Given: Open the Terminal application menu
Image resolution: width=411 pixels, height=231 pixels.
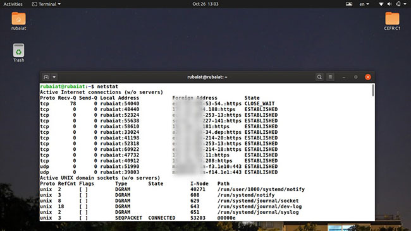Looking at the screenshot, I should (46, 4).
